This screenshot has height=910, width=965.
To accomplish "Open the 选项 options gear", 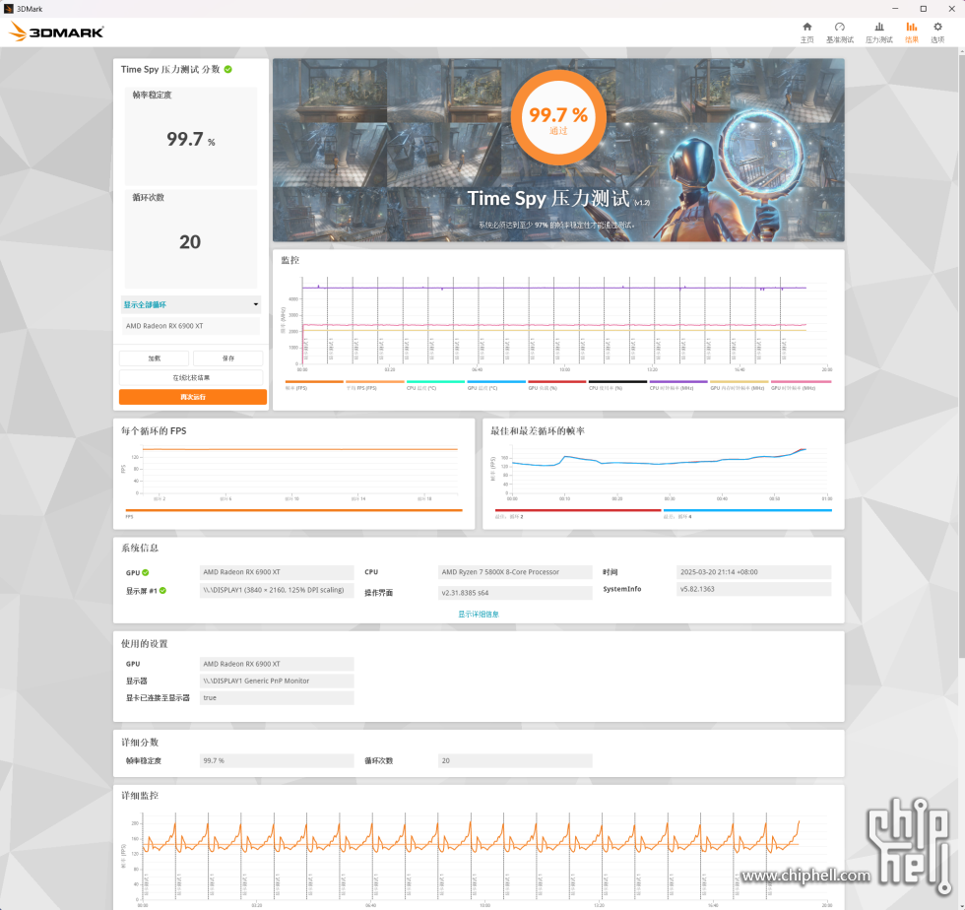I will [x=937, y=32].
